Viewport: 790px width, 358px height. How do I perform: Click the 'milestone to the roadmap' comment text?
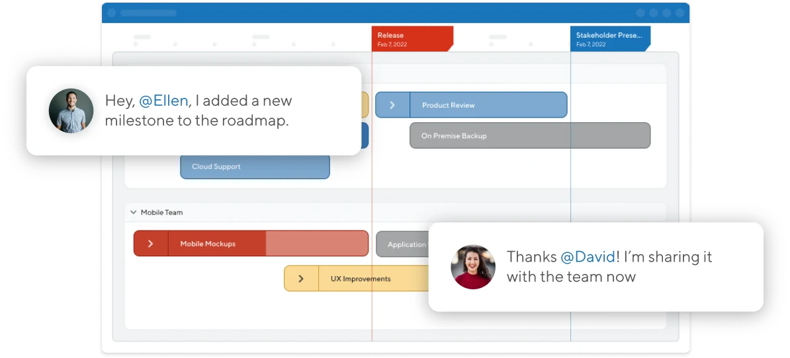coord(197,121)
